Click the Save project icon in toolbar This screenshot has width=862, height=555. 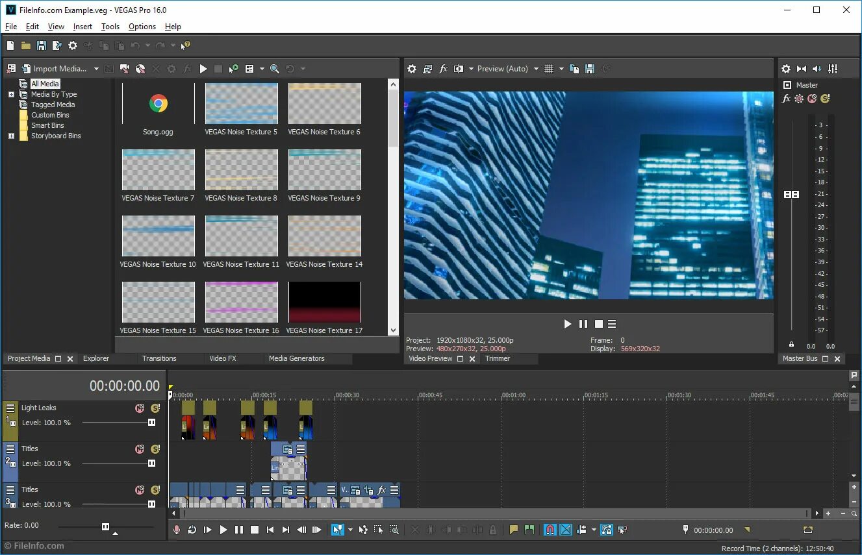pyautogui.click(x=42, y=45)
